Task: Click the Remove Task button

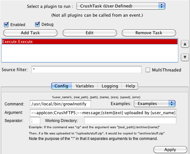Action: [x=149, y=33]
